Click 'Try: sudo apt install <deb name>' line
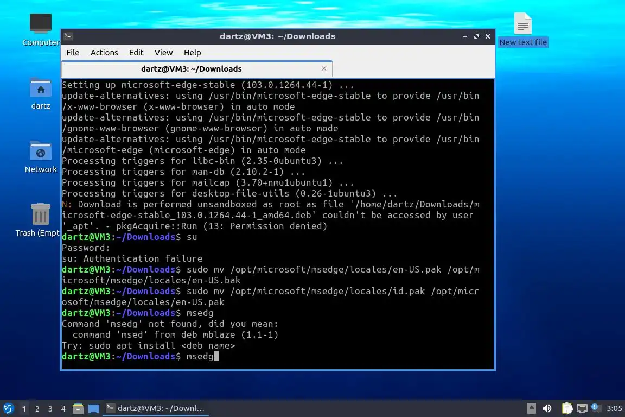The image size is (625, 417). (148, 345)
